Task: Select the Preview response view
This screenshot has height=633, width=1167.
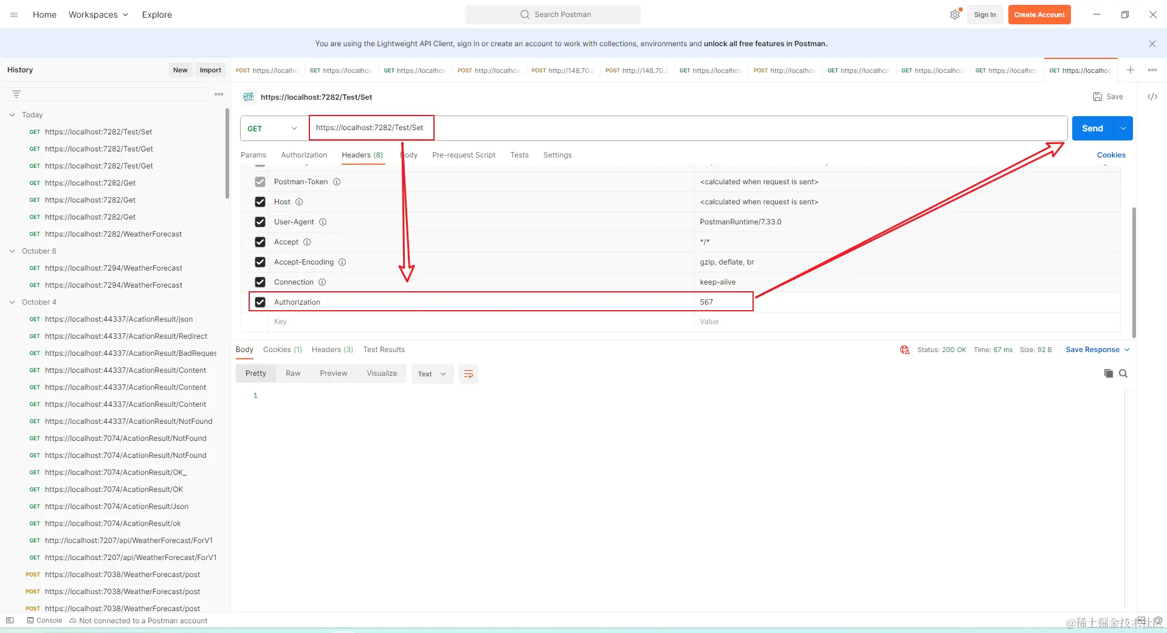Action: tap(334, 373)
